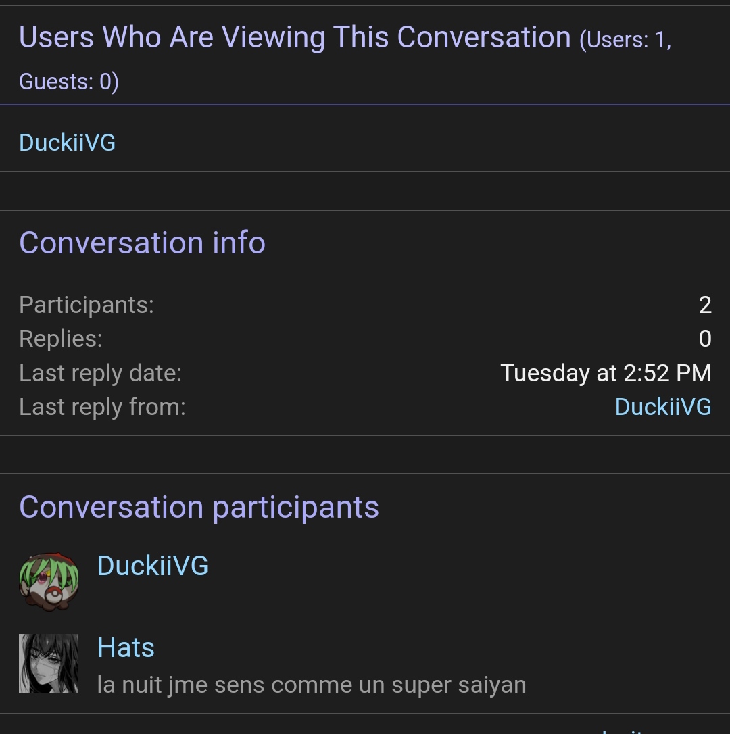The image size is (730, 734).
Task: Open Hats' grayscale avatar picture
Action: pos(49,663)
